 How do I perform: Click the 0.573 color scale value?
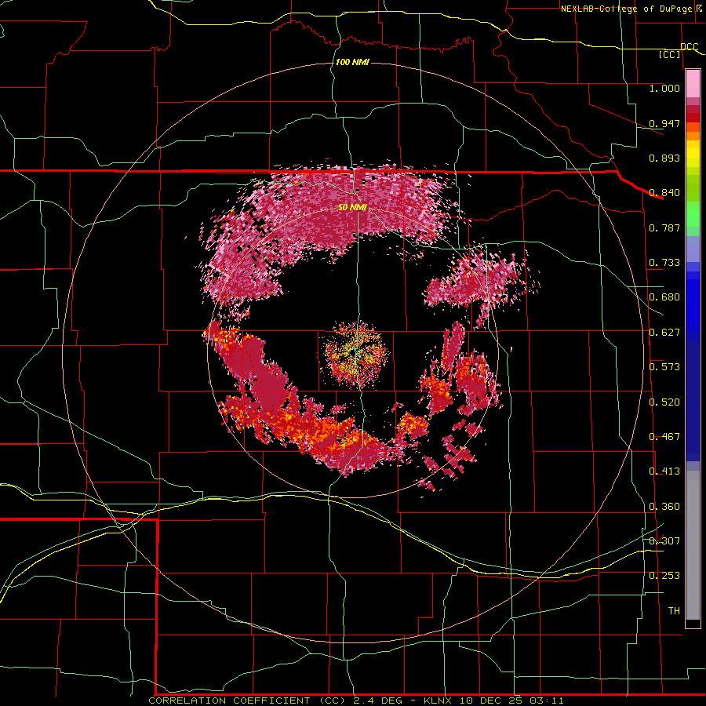tap(664, 367)
